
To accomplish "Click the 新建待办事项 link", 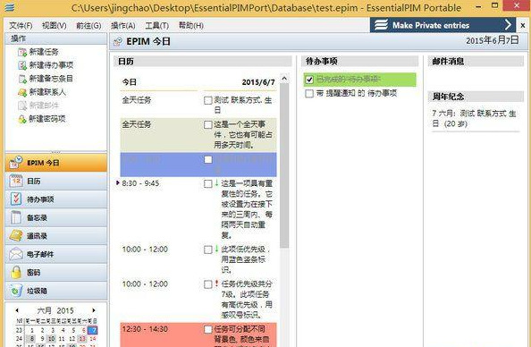I will pos(51,65).
